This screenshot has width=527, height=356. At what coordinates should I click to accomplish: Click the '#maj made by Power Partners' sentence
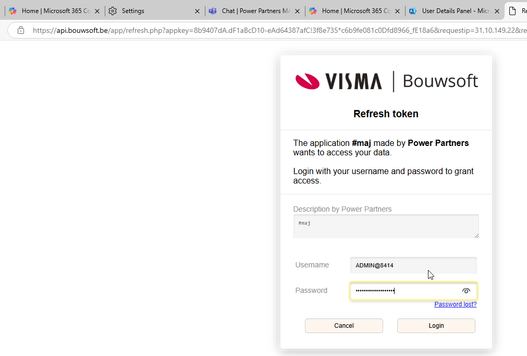pos(381,148)
